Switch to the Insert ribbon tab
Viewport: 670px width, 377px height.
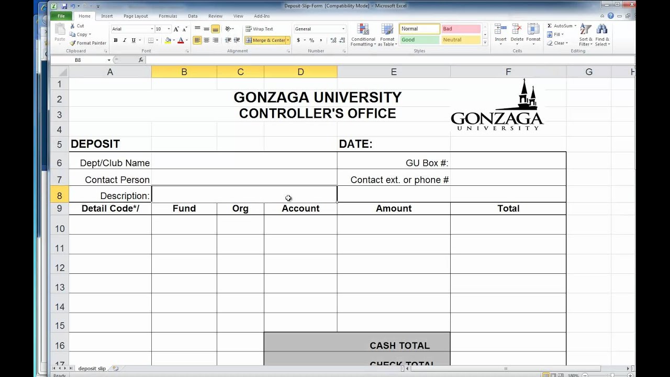107,16
